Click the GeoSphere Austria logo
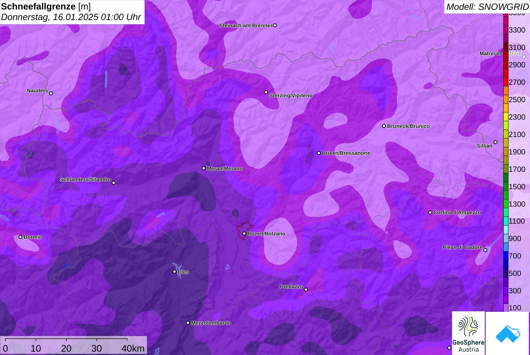Image resolution: width=530 pixels, height=355 pixels. click(468, 333)
